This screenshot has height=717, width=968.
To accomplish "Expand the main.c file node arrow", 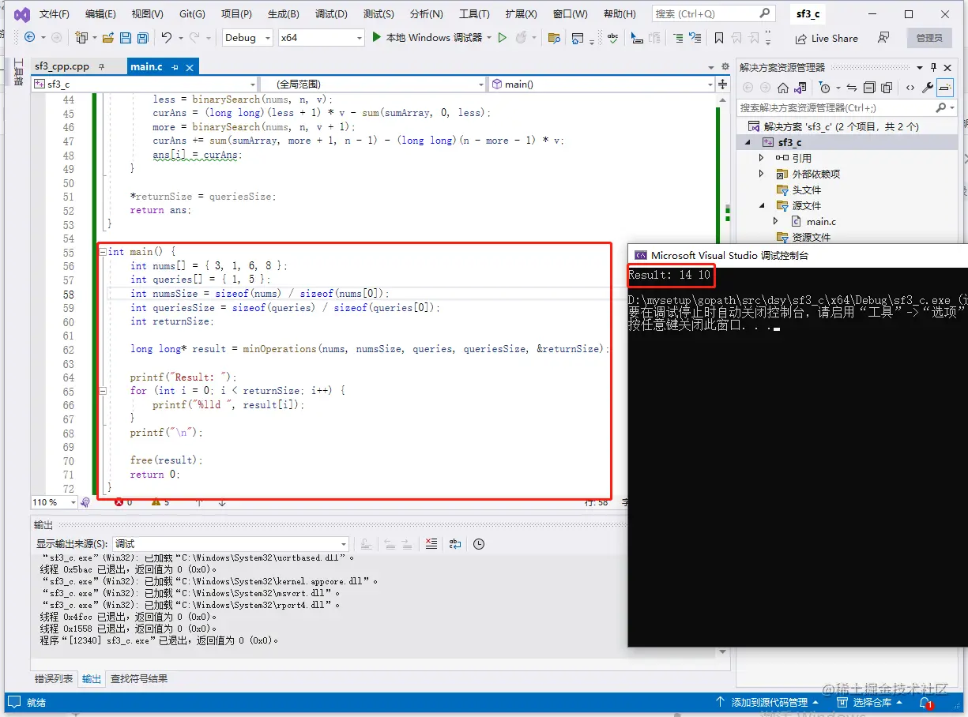I will (x=775, y=221).
